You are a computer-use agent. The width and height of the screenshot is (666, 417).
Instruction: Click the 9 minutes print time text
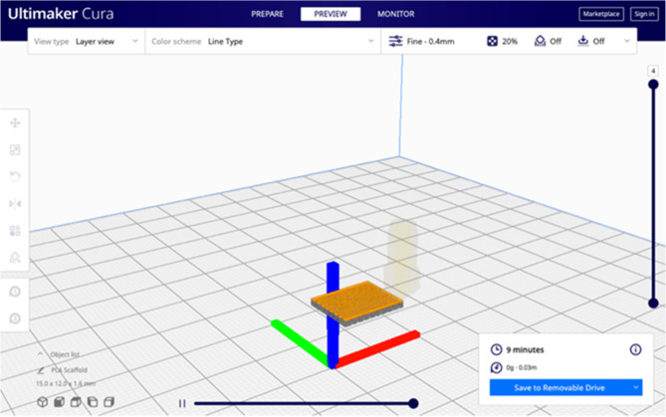525,350
